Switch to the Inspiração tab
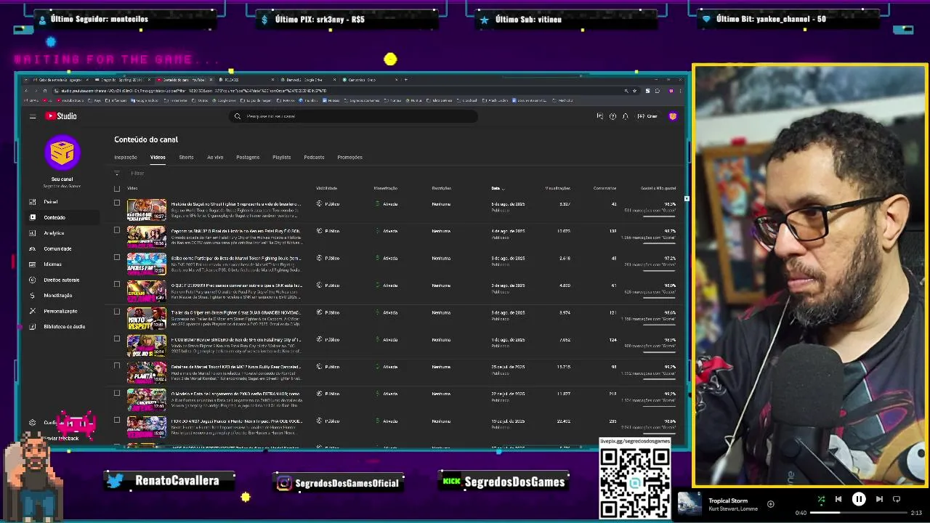 pos(126,157)
